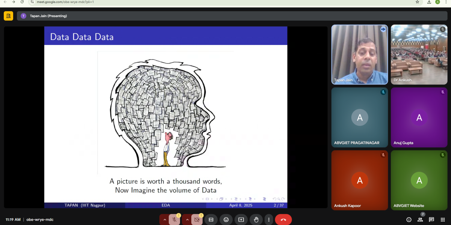This screenshot has height=225, width=451.
Task: Select Dr Ankush video tile
Action: pyautogui.click(x=419, y=54)
